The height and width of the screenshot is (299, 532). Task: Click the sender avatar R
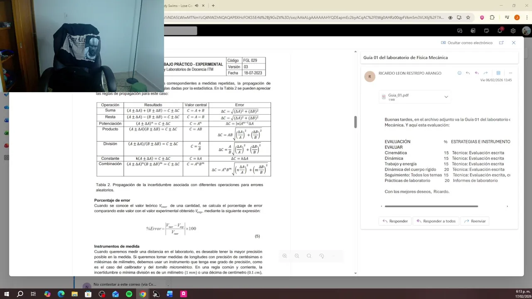(x=369, y=76)
